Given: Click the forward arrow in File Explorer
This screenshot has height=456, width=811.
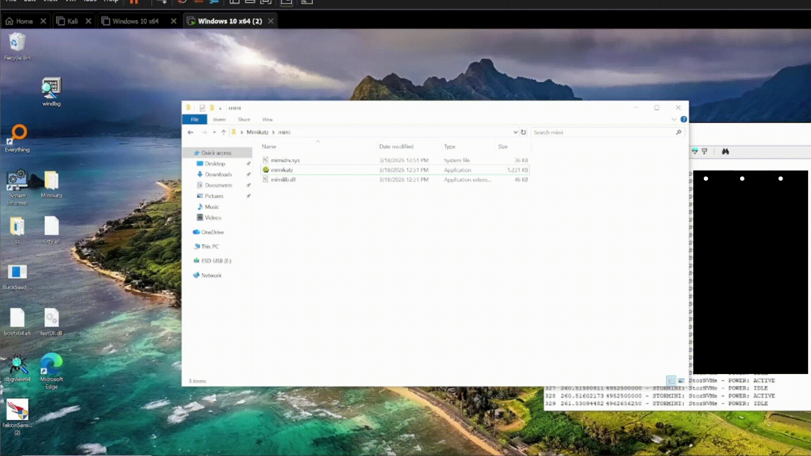Looking at the screenshot, I should coord(204,132).
